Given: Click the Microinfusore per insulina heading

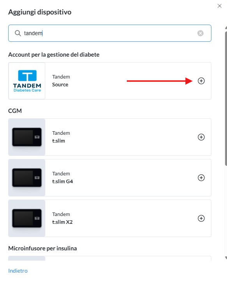Looking at the screenshot, I should [x=43, y=248].
